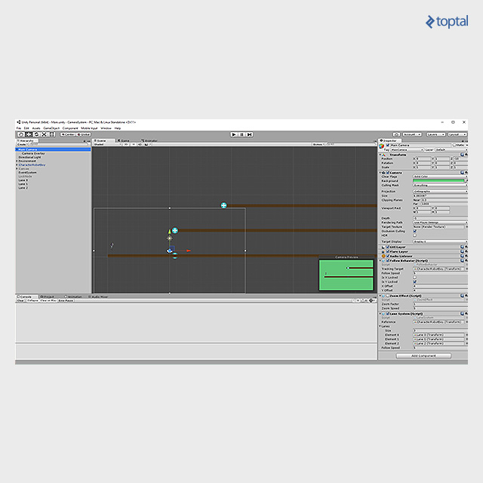
Task: Switch to the Game tab
Action: (125, 140)
